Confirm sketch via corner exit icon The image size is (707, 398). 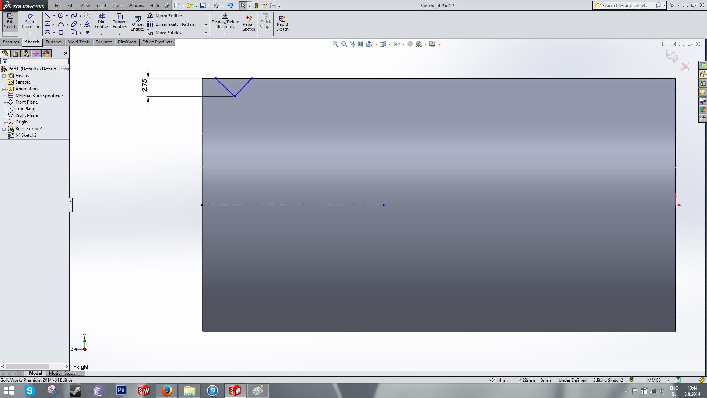tap(672, 56)
